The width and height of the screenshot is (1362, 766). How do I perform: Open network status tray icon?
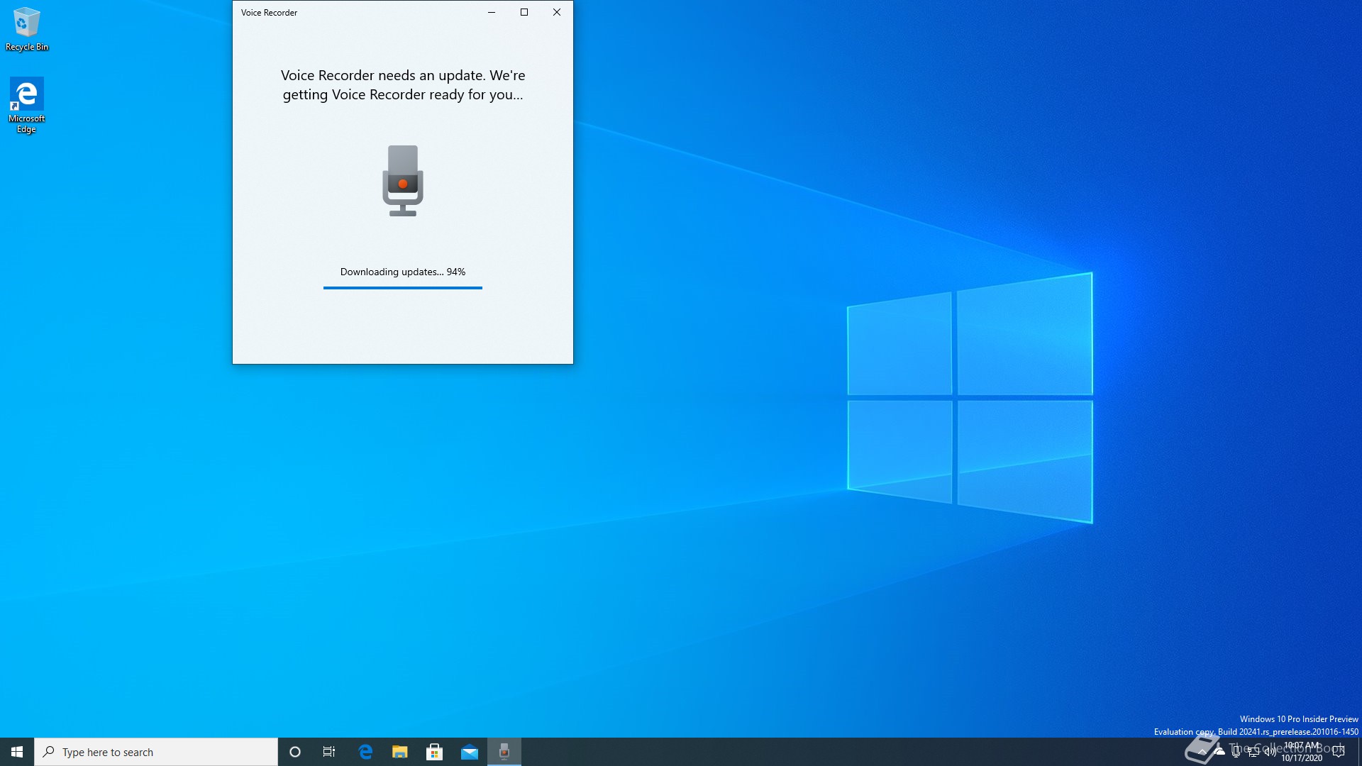click(x=1253, y=752)
